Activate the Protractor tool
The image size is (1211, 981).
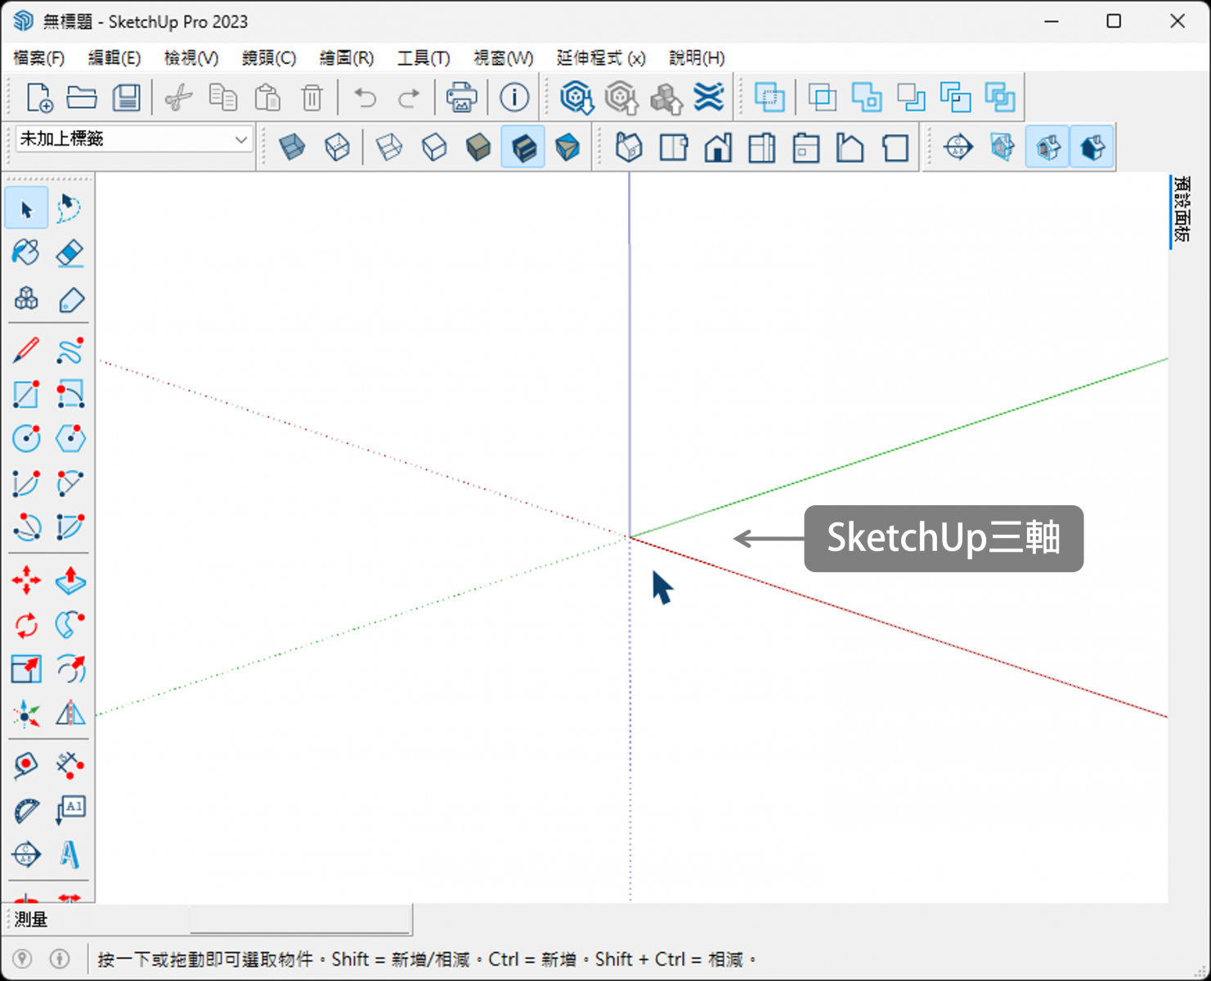coord(26,810)
